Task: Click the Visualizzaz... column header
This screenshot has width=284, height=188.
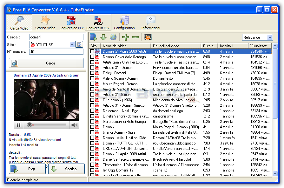Action: point(260,46)
